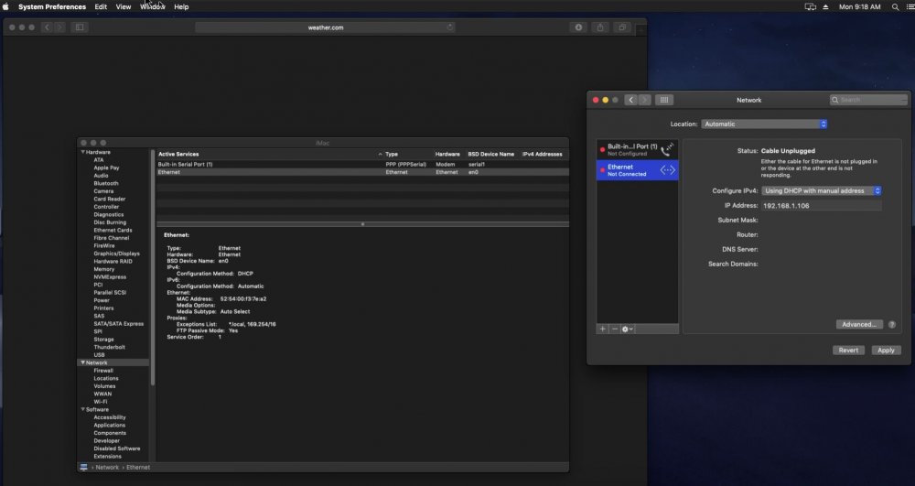The width and height of the screenshot is (915, 486).
Task: Remove selected network service with minus button
Action: coord(615,329)
